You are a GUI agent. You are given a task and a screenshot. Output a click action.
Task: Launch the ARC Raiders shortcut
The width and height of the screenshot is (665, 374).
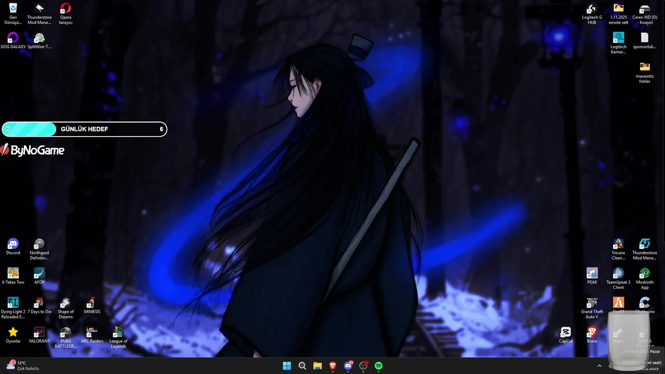[92, 335]
